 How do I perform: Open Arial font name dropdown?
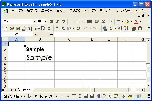pos(35,21)
